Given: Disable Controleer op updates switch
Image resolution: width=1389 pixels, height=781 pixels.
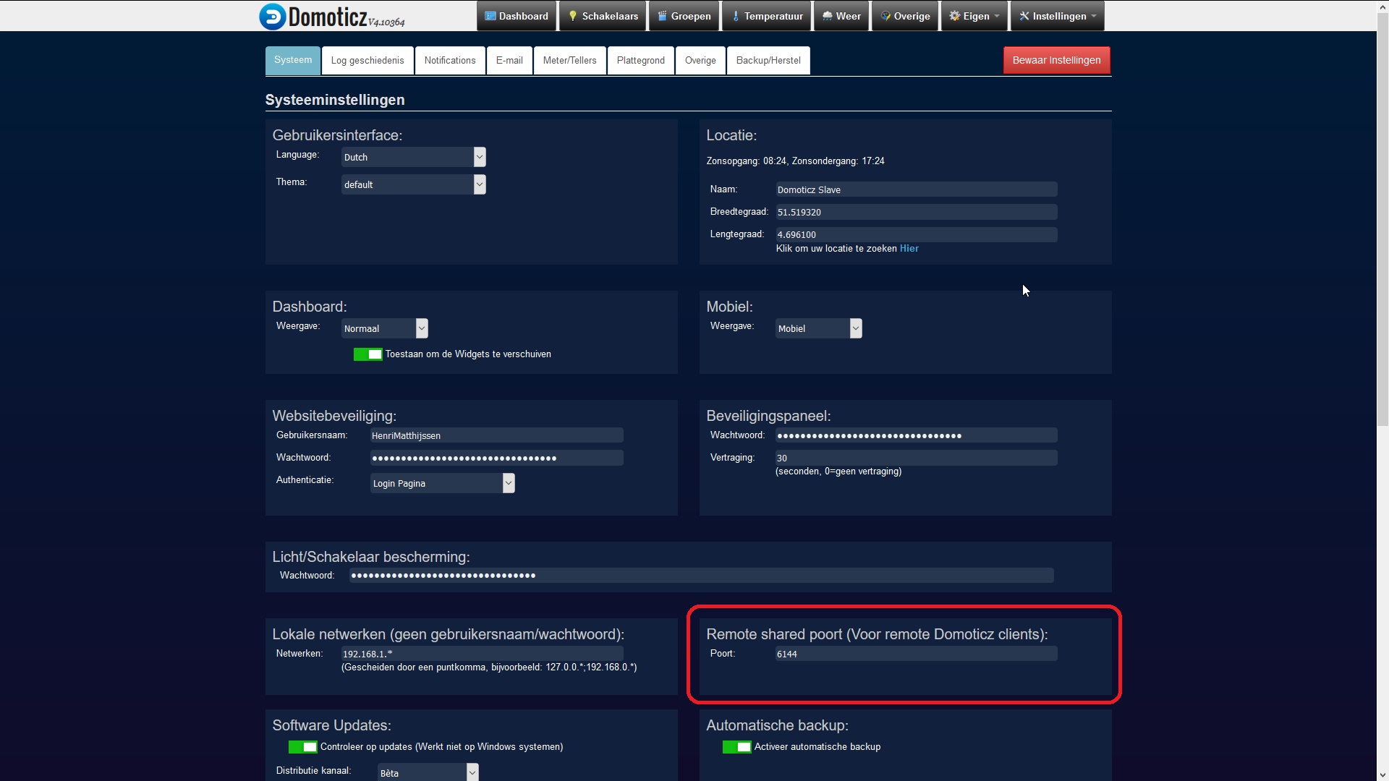Looking at the screenshot, I should 302,747.
